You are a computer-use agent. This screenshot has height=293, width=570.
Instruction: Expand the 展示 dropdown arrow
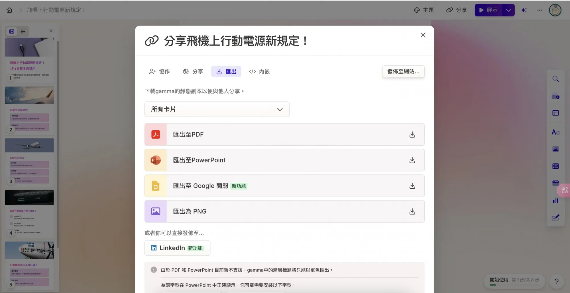click(508, 10)
